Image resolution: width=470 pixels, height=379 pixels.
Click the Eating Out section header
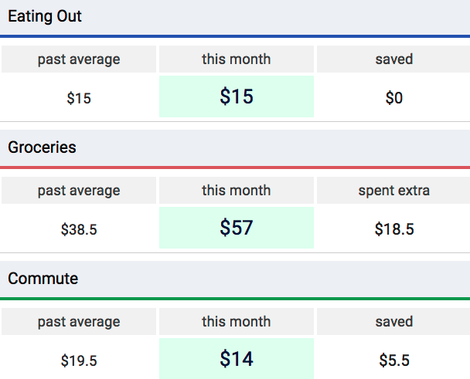coord(45,16)
